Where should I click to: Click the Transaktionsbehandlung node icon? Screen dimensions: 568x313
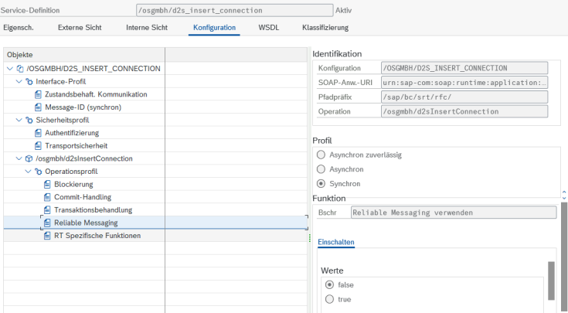[x=47, y=209]
